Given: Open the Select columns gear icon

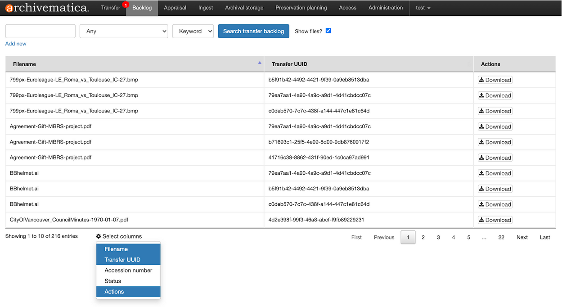Looking at the screenshot, I should [x=99, y=236].
